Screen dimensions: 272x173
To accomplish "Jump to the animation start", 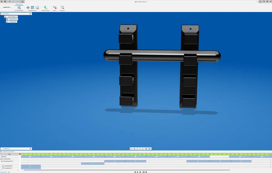I will coord(135,172).
